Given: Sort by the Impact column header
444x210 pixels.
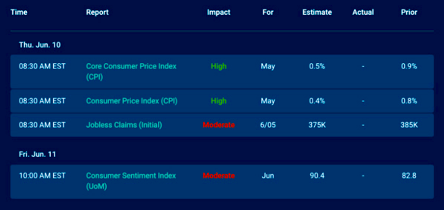Looking at the screenshot, I should [219, 12].
